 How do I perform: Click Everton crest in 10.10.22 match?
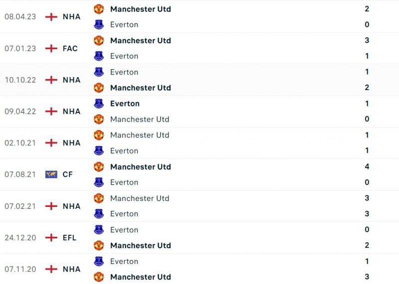[99, 72]
